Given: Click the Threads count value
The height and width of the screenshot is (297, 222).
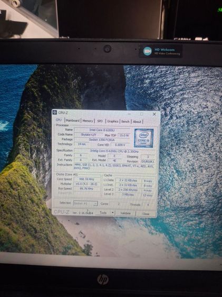Looking at the screenshot, I should (148, 205).
